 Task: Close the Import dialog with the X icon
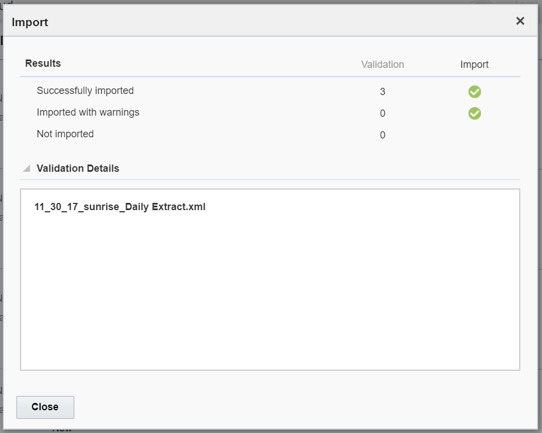click(x=520, y=21)
